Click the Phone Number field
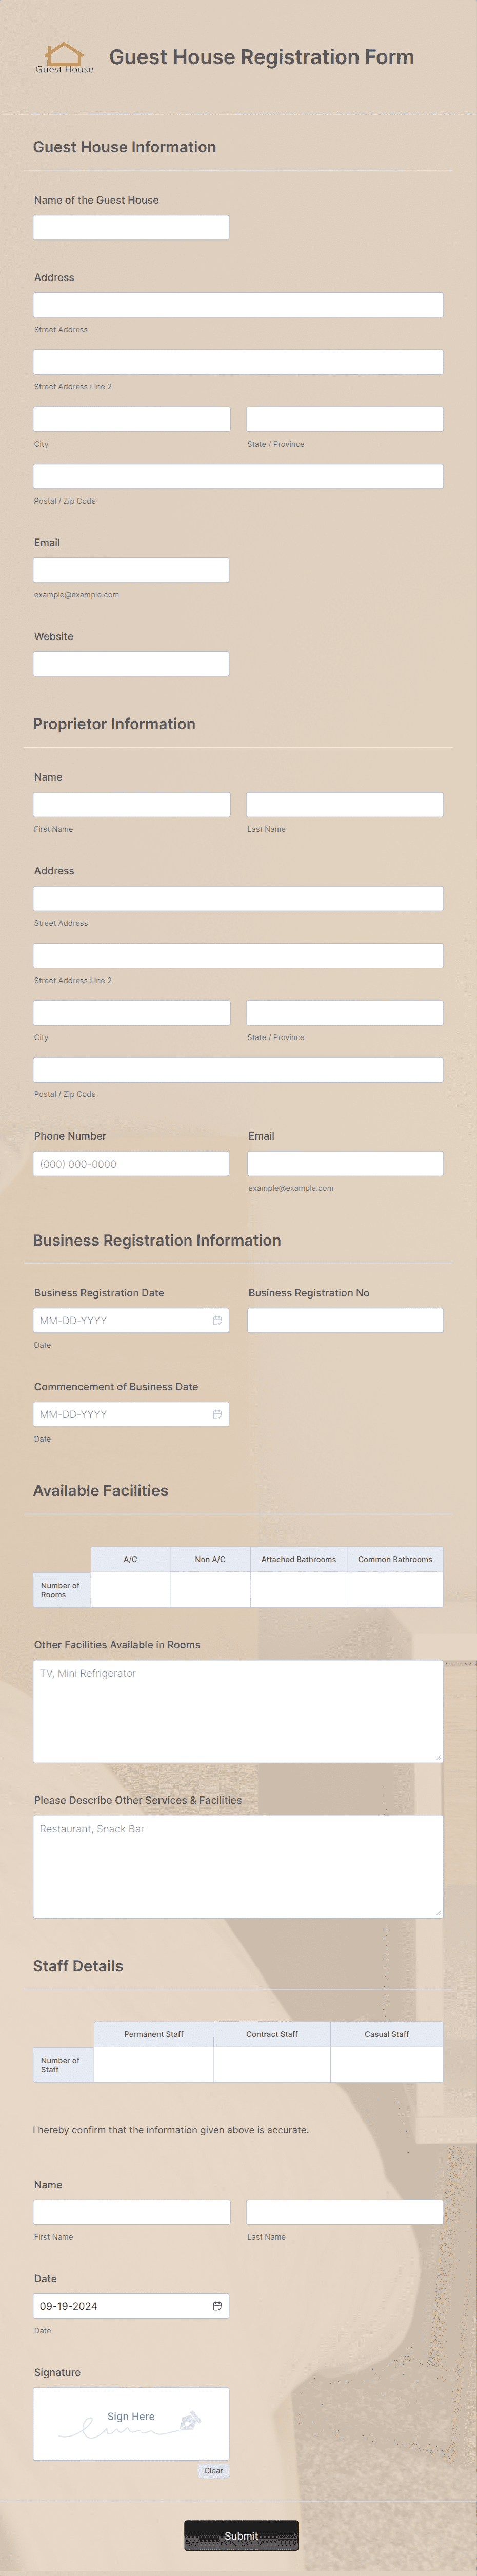 131,1163
